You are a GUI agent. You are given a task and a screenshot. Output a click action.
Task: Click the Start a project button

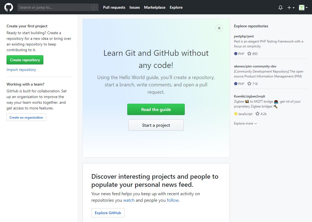coord(156,125)
